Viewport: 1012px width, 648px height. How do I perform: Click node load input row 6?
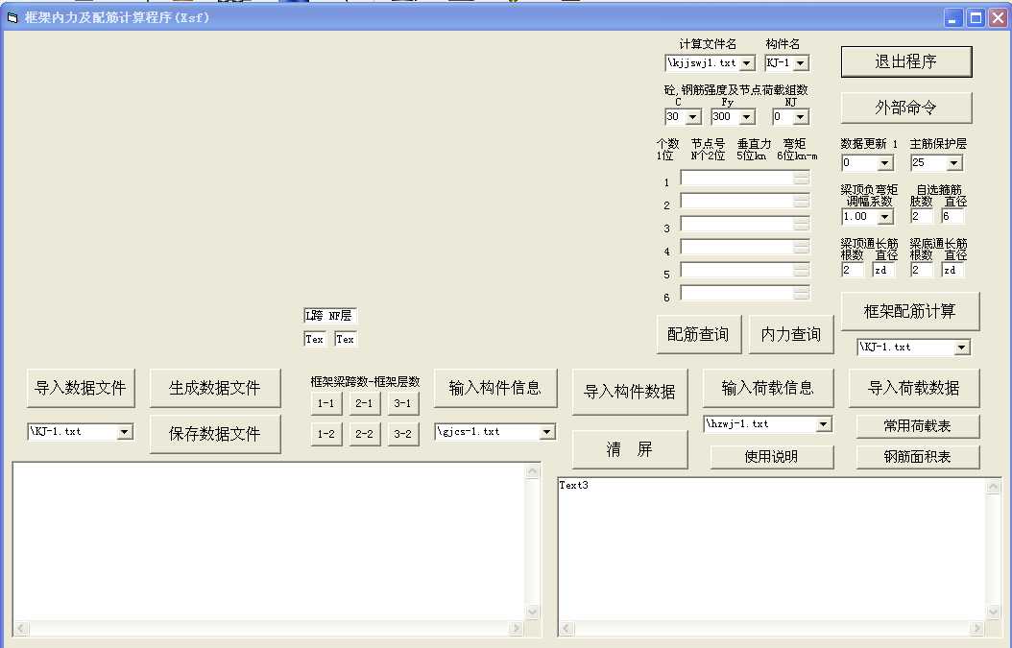(745, 293)
